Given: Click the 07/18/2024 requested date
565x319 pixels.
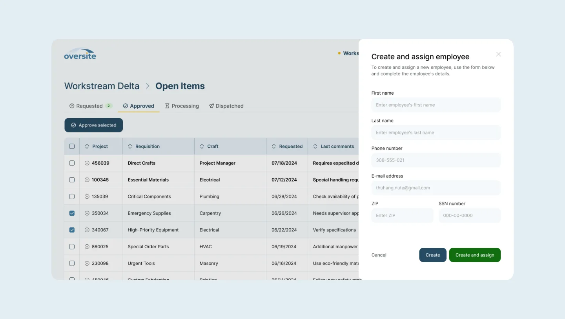Looking at the screenshot, I should tap(284, 163).
